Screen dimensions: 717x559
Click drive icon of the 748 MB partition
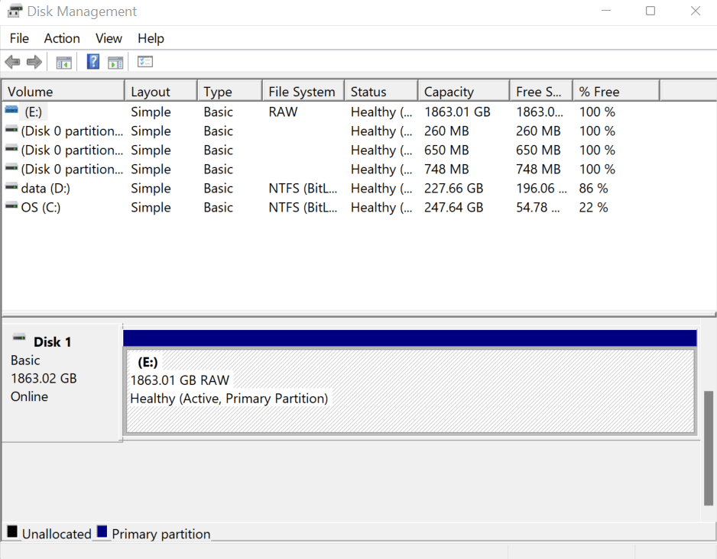pos(11,168)
